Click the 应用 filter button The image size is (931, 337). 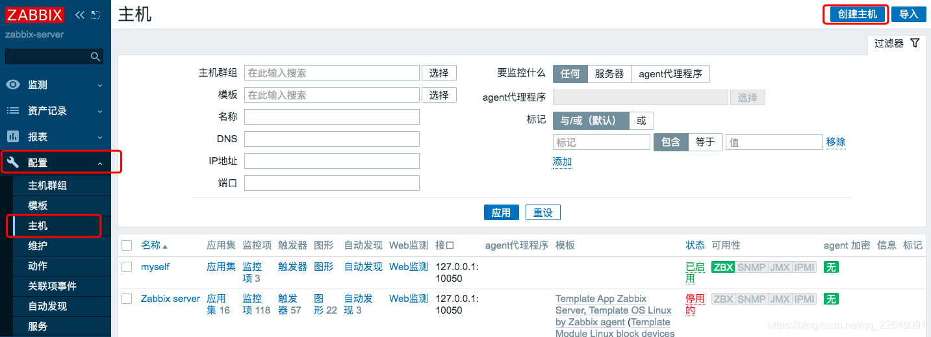click(502, 212)
